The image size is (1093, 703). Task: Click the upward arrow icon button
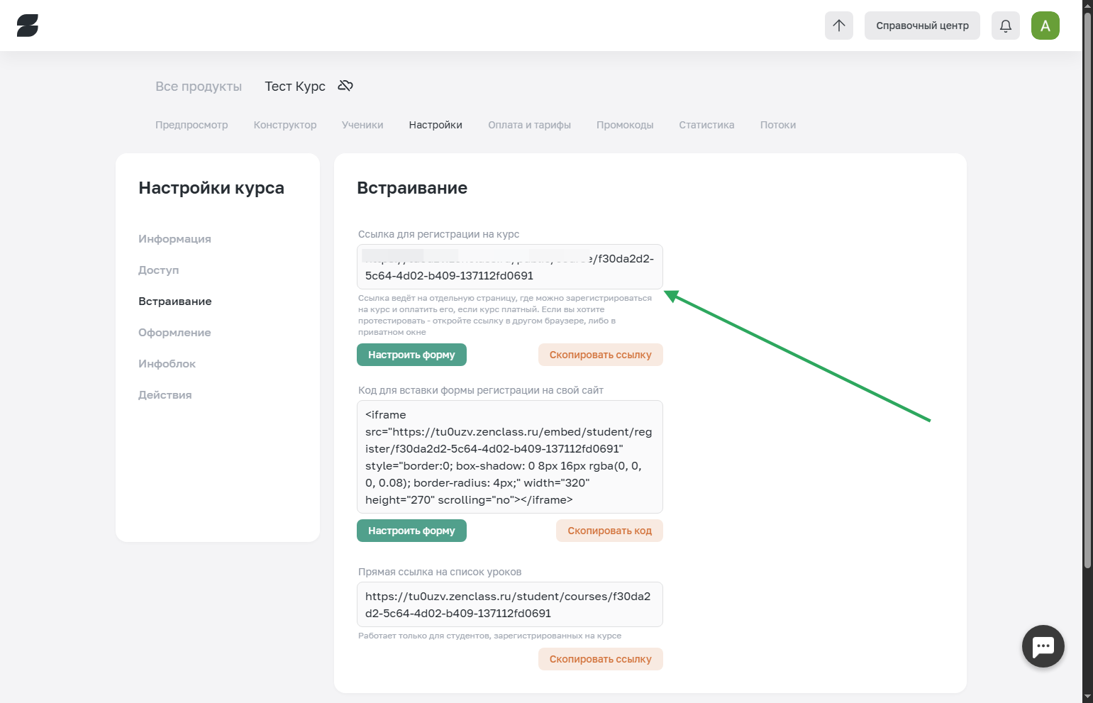click(839, 26)
